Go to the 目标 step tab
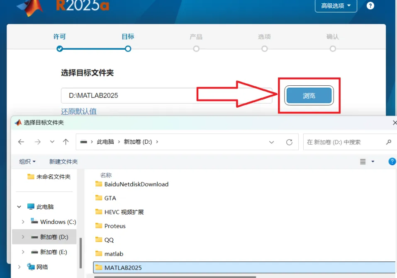The width and height of the screenshot is (397, 278). [128, 37]
